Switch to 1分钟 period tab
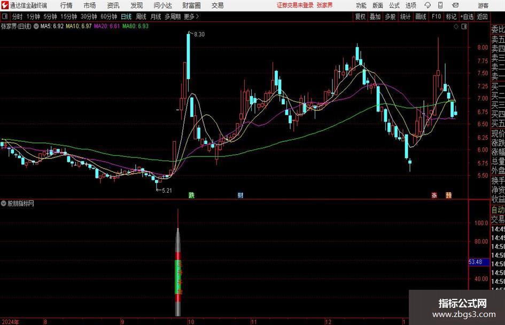The image size is (505, 325). pyautogui.click(x=33, y=17)
